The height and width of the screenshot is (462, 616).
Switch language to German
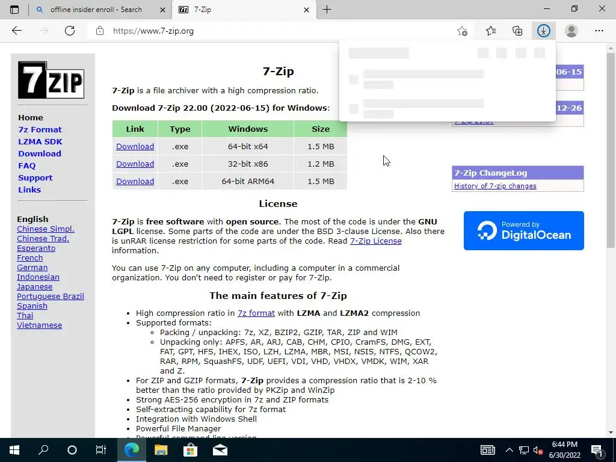32,268
